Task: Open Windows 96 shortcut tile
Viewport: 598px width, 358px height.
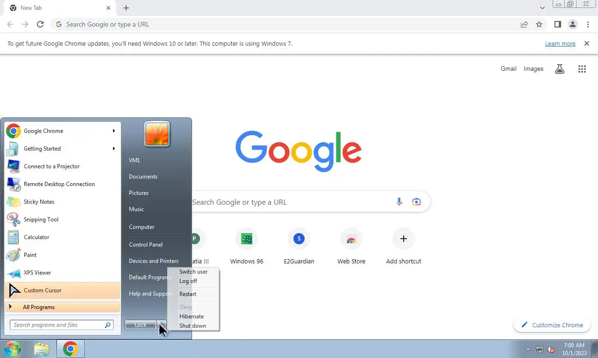Action: pos(247,247)
